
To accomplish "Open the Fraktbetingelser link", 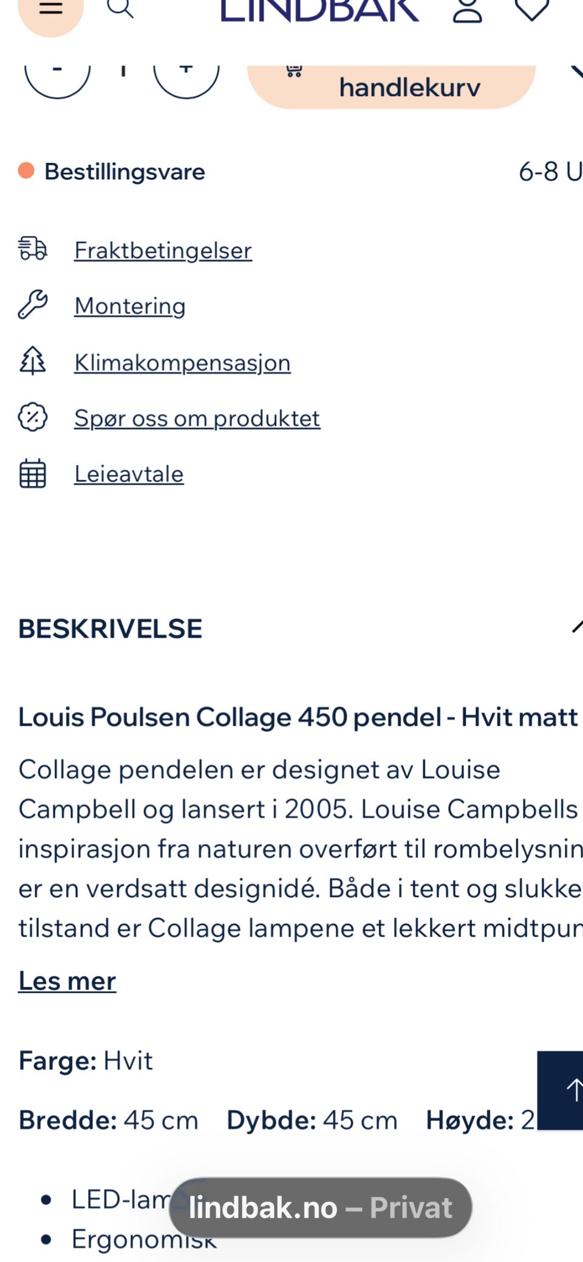I will click(163, 250).
